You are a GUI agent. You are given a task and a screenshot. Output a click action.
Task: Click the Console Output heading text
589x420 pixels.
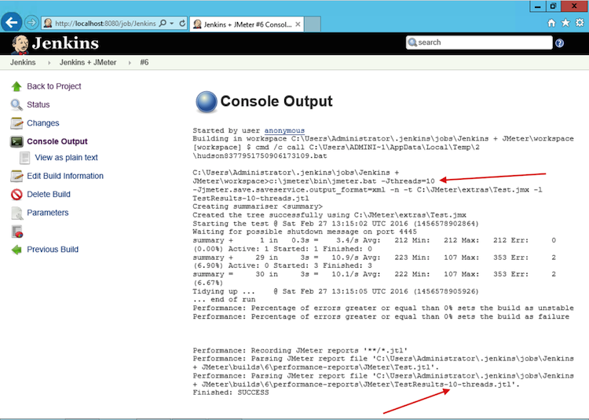276,101
